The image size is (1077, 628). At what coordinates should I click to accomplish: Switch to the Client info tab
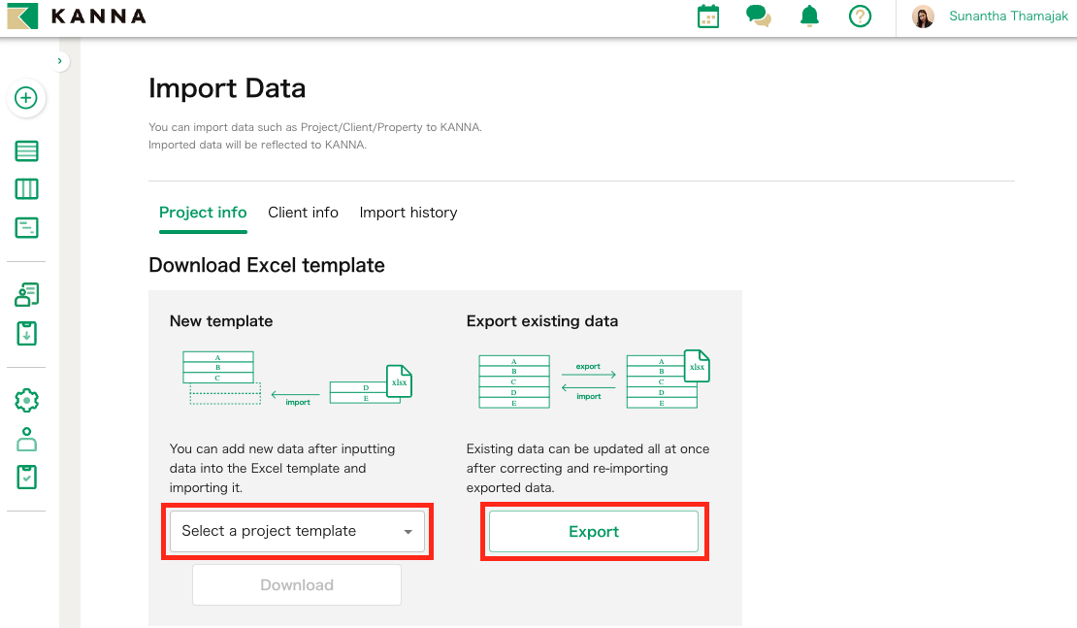pyautogui.click(x=303, y=212)
